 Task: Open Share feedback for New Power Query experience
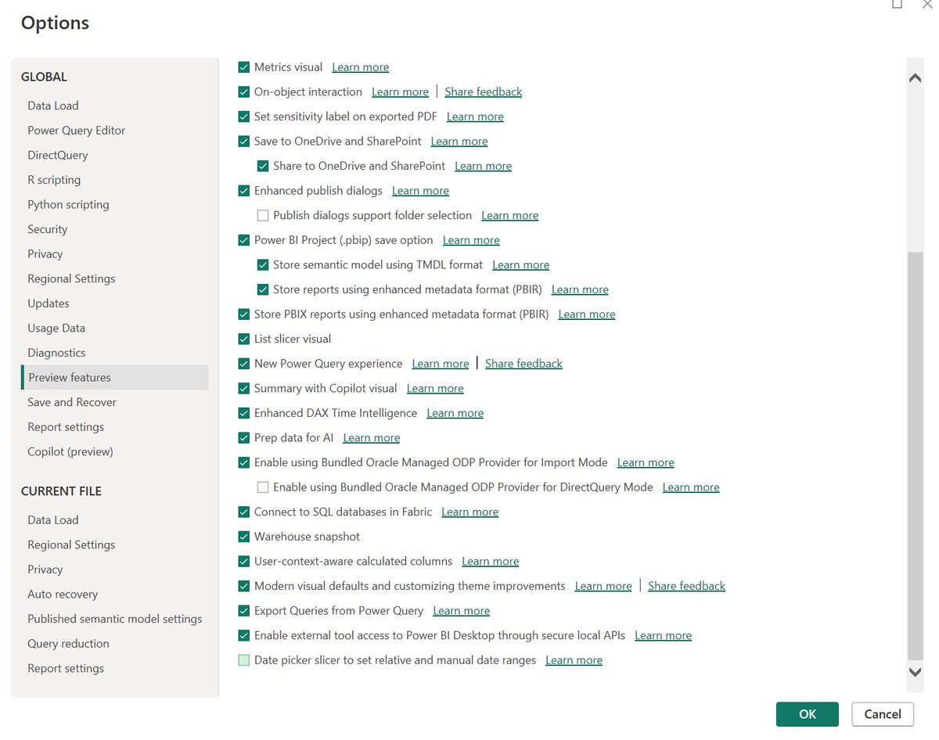523,364
